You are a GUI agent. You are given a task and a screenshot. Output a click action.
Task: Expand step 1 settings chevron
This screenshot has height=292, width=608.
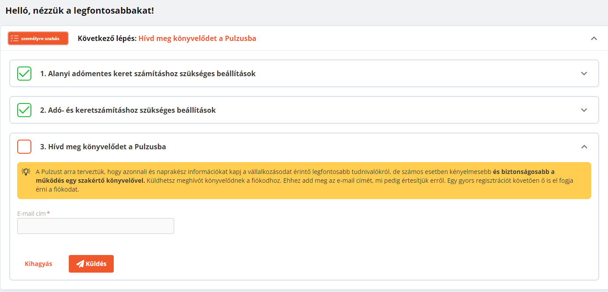584,74
